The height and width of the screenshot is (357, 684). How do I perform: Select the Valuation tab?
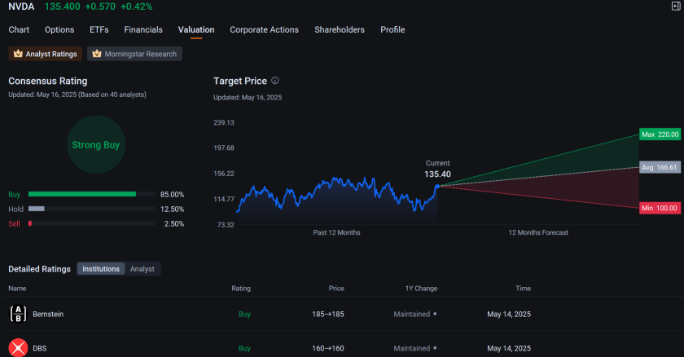pos(196,29)
